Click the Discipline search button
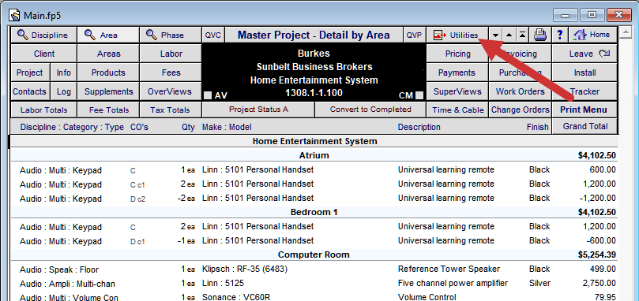Viewport: 639px width, 301px height. click(x=43, y=35)
